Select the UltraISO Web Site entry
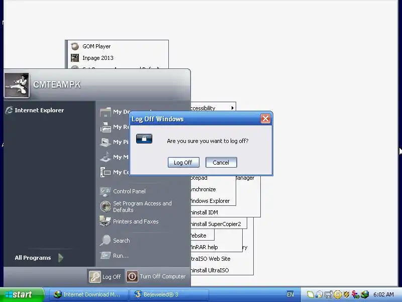 click(x=211, y=259)
